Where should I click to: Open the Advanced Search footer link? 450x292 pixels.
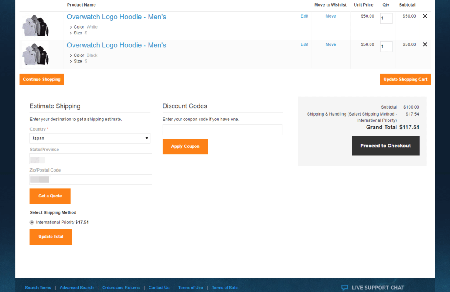(76, 288)
